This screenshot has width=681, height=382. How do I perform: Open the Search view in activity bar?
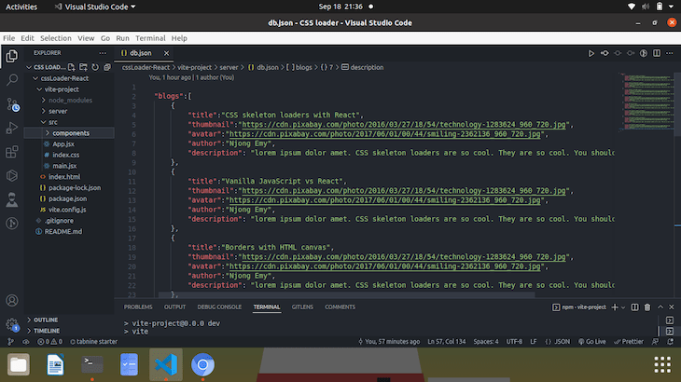tap(12, 80)
